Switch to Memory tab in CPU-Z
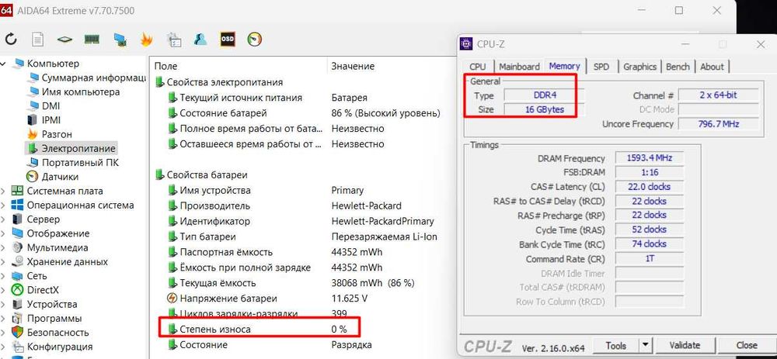The height and width of the screenshot is (359, 777). coord(564,66)
